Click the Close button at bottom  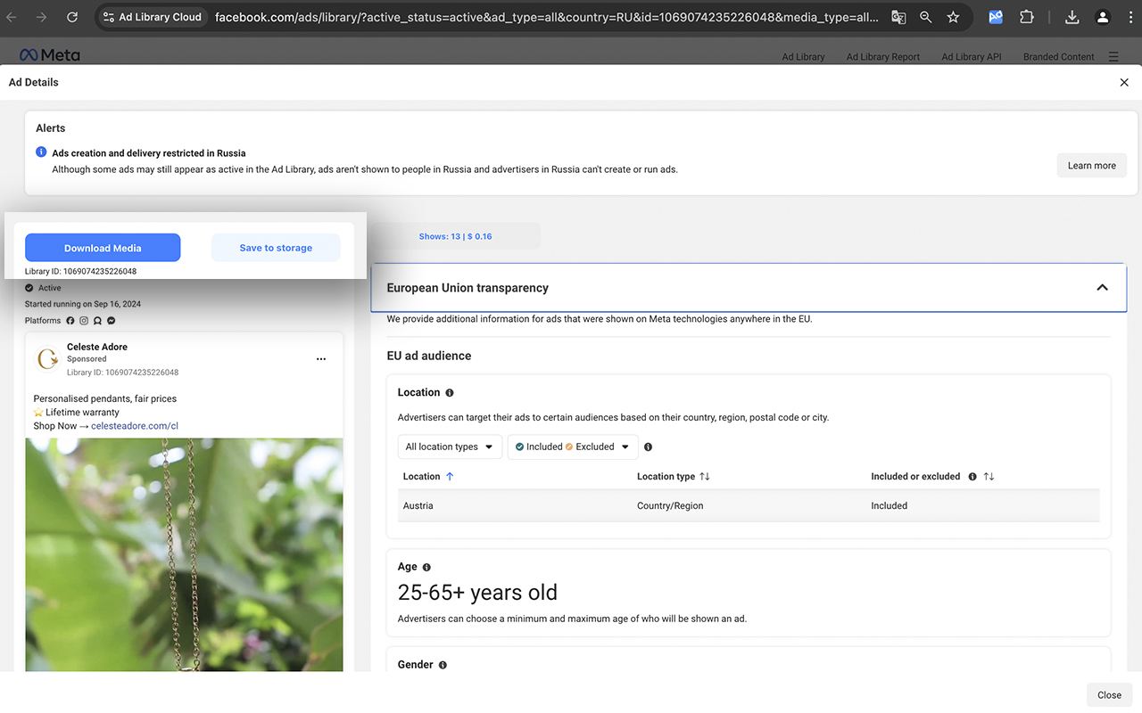click(x=1110, y=695)
